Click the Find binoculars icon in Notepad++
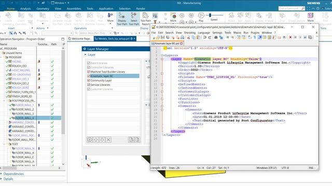Image resolution: width=332 pixels, height=186 pixels. tap(216, 38)
